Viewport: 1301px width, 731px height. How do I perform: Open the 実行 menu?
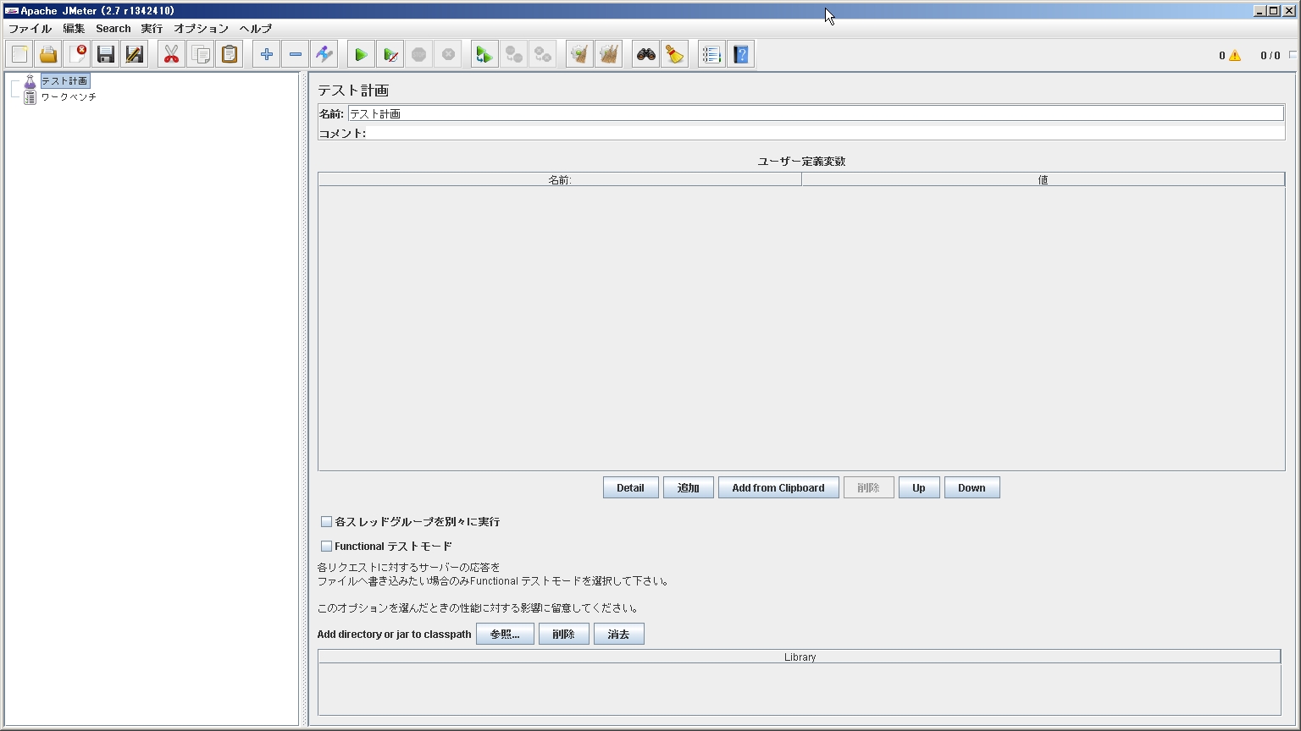pos(152,29)
